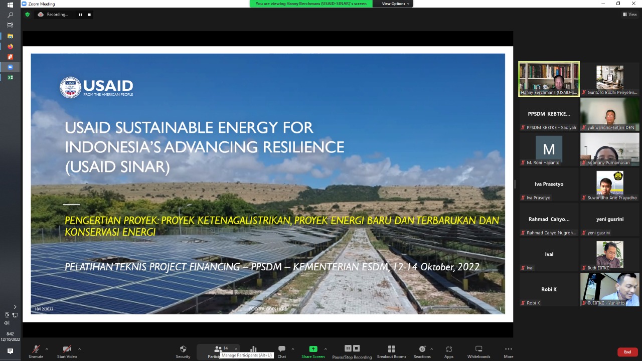Open the Security shield menu

pos(183,351)
